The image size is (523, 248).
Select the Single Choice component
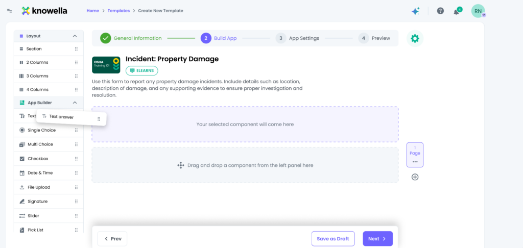pos(41,130)
